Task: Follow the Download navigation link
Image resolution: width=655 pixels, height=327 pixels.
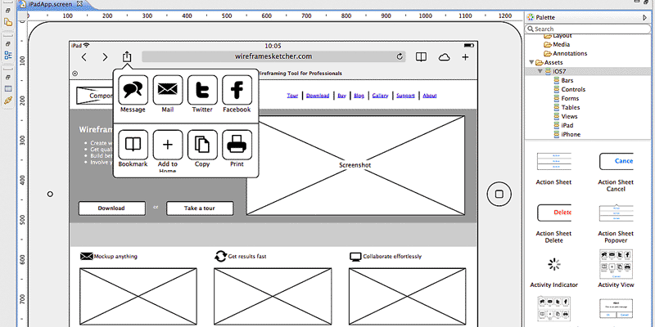Action: [x=318, y=96]
